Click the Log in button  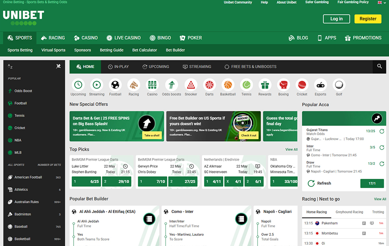(x=337, y=19)
